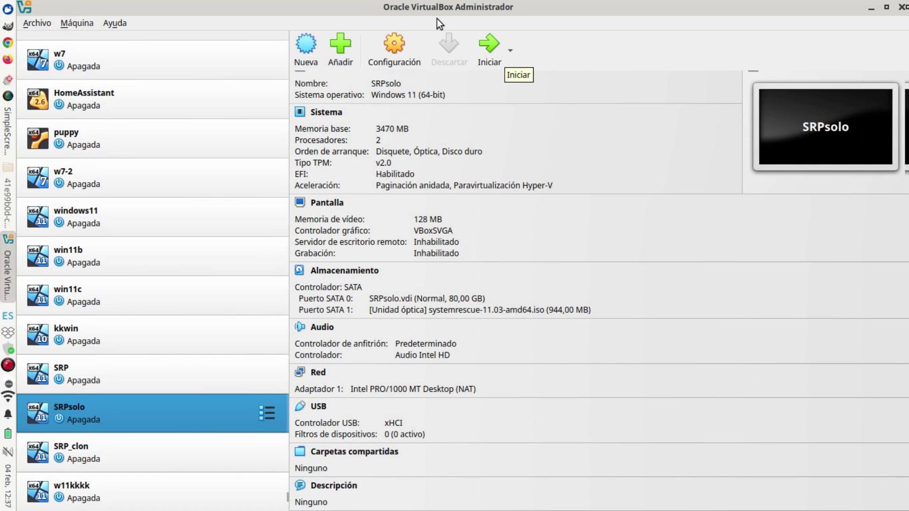Collapse the preview panel dash handle
This screenshot has height=511, width=909.
753,71
